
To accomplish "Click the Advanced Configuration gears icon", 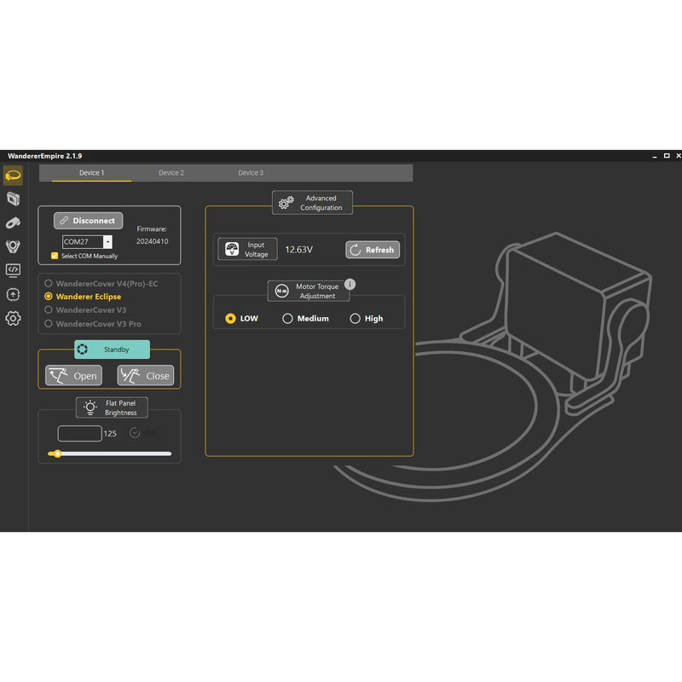I will coord(286,203).
